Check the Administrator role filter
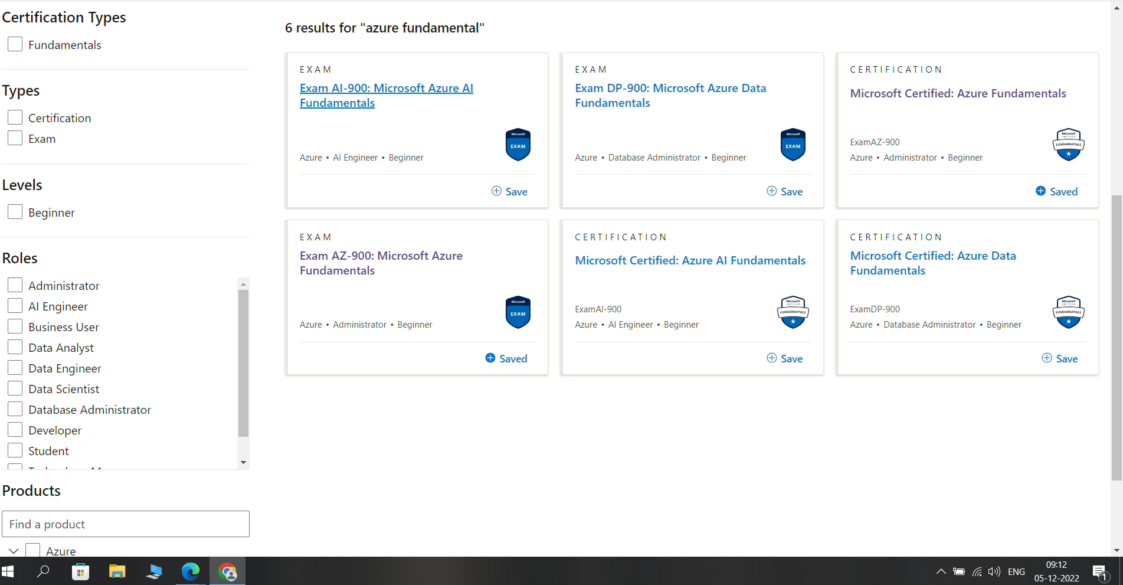This screenshot has height=585, width=1123. coord(15,285)
